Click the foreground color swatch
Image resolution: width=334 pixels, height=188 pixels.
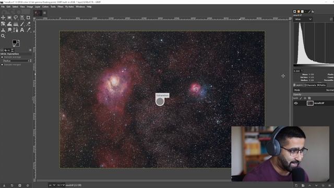tap(15, 42)
